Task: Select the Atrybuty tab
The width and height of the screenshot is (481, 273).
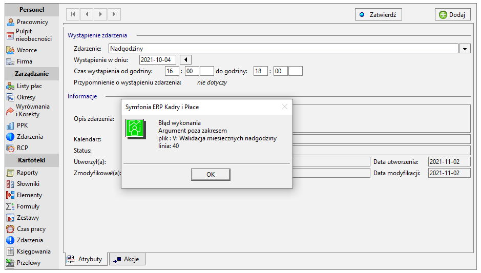Action: pyautogui.click(x=86, y=259)
